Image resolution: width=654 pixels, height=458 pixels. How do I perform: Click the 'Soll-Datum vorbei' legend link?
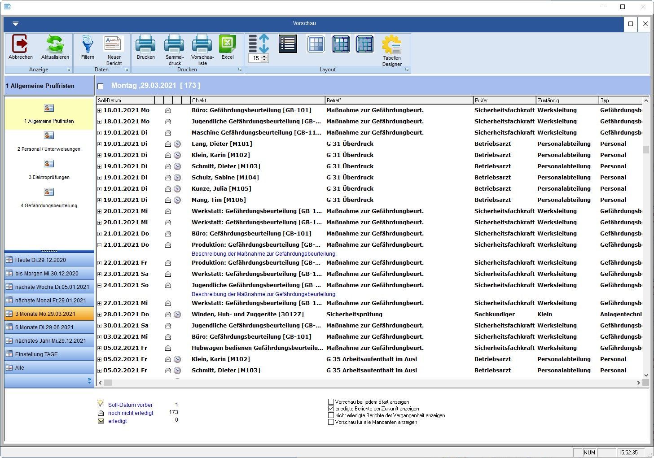(130, 405)
